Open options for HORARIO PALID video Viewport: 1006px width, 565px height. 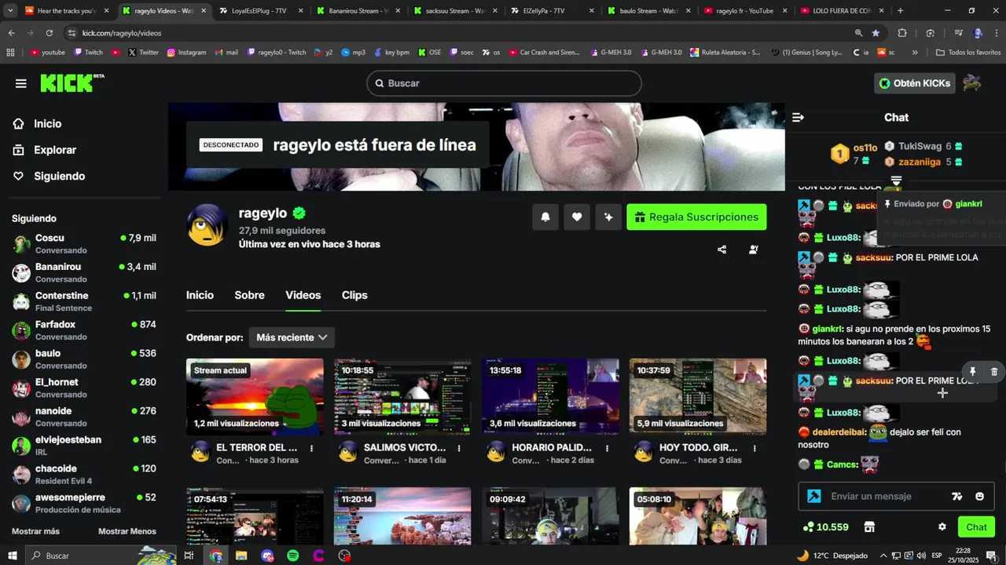coord(608,448)
